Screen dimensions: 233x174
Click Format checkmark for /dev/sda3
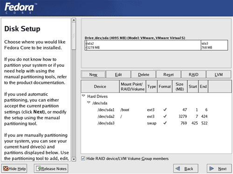click(x=165, y=123)
